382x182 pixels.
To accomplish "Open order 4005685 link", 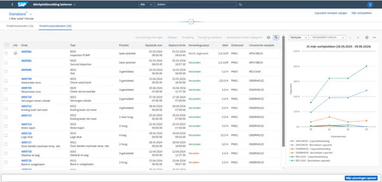I will pos(26,70).
